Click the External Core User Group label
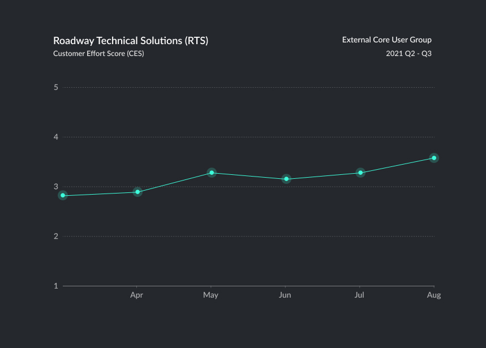The height and width of the screenshot is (348, 486). (x=386, y=40)
